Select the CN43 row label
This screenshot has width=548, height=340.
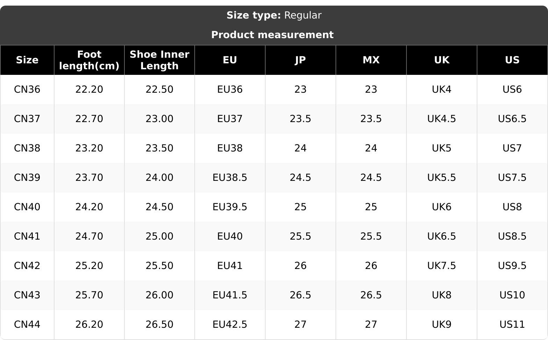click(x=27, y=295)
